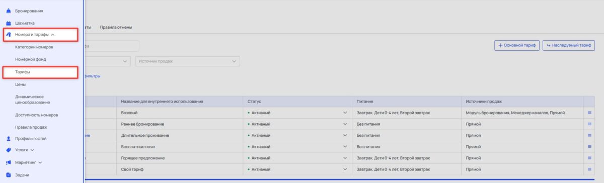This screenshot has height=183, width=604.
Task: Click the Задачи icon
Action: pyautogui.click(x=9, y=174)
